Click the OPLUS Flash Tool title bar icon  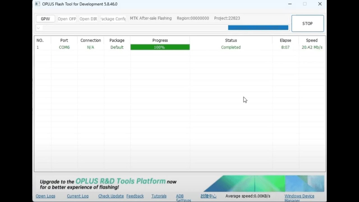click(37, 4)
